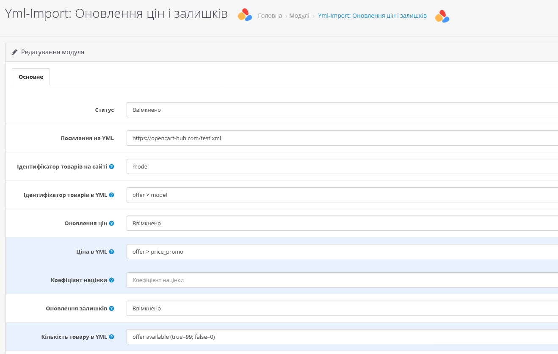This screenshot has height=354, width=558.
Task: Click the Yml-Import breadcrumb link
Action: [x=372, y=15]
